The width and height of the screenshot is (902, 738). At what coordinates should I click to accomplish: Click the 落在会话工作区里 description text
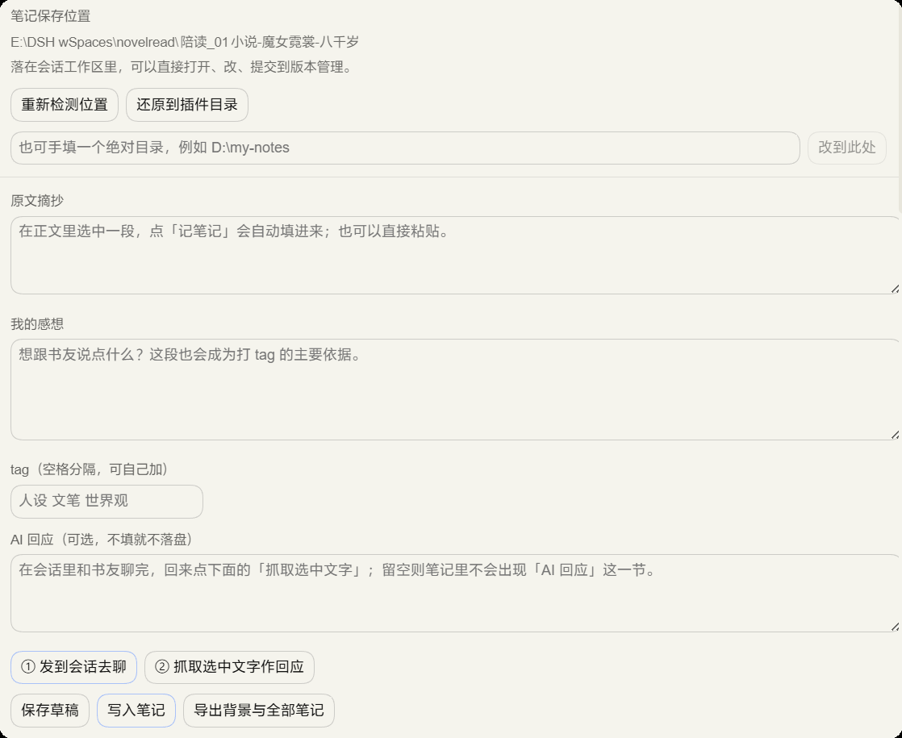tap(182, 67)
